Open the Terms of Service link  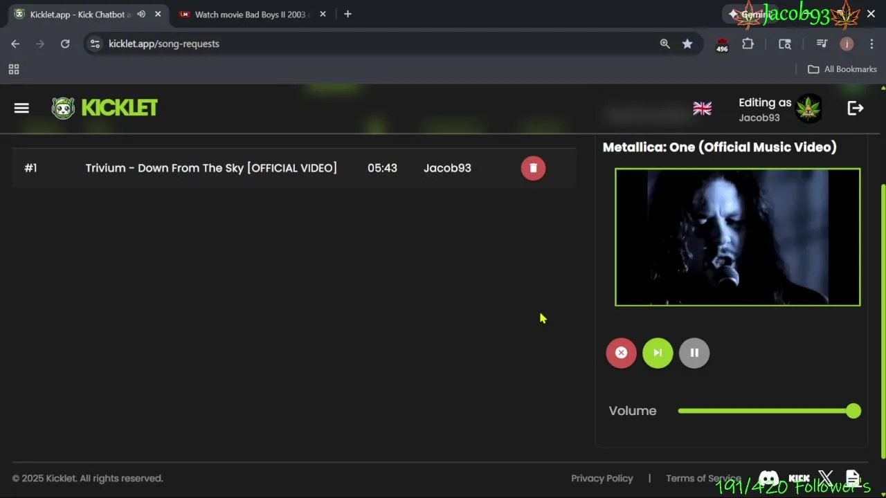[703, 479]
